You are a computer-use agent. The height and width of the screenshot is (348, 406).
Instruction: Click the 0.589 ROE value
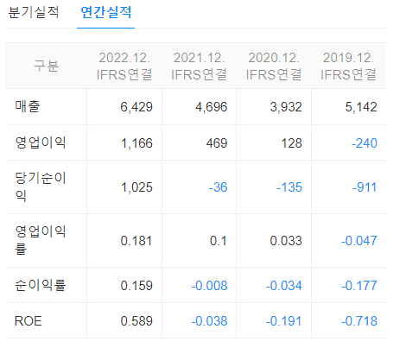136,321
